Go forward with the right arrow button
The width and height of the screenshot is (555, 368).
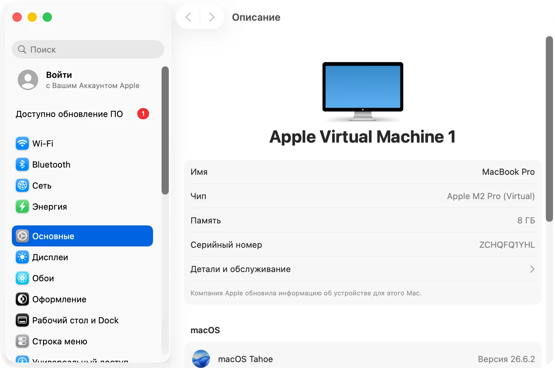(x=212, y=17)
